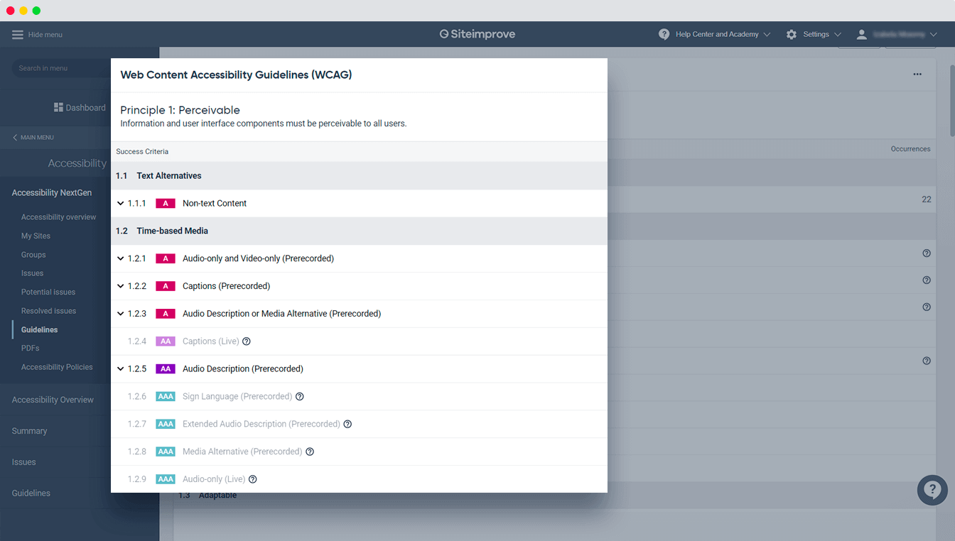Click the hamburger Hide menu icon
This screenshot has width=955, height=541.
pos(18,34)
